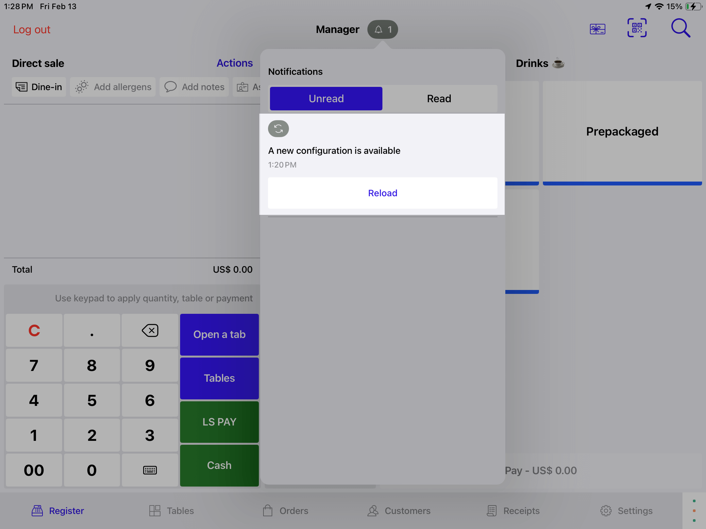The image size is (706, 529).
Task: Open the Settings section
Action: [627, 510]
